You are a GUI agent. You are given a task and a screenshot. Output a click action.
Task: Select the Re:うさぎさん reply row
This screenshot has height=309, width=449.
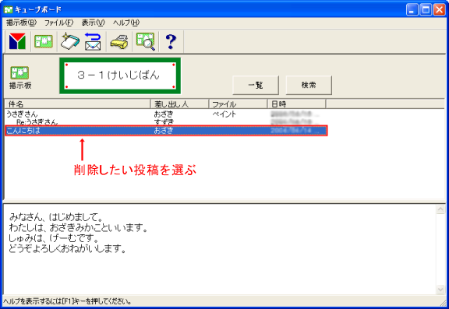click(166, 122)
